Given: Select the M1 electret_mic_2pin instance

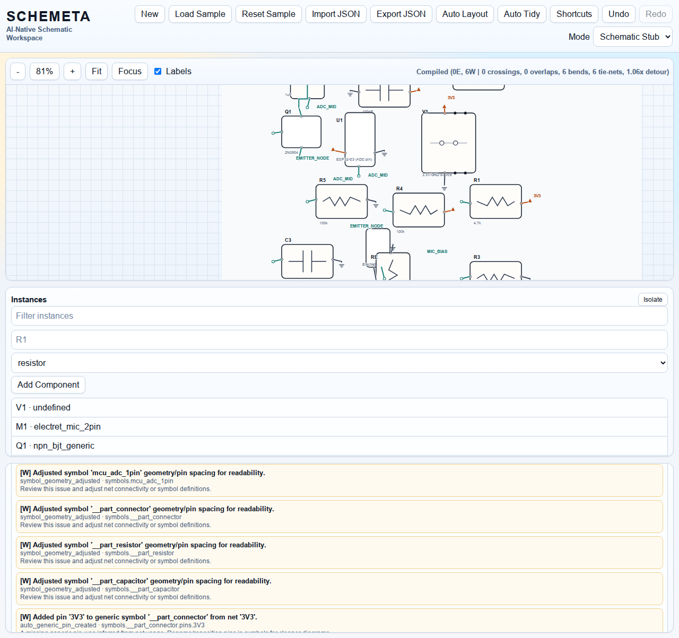Looking at the screenshot, I should tap(339, 427).
